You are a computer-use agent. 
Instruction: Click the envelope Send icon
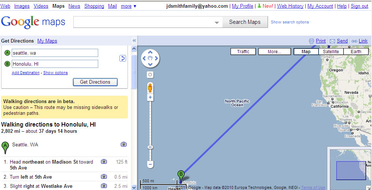333,41
